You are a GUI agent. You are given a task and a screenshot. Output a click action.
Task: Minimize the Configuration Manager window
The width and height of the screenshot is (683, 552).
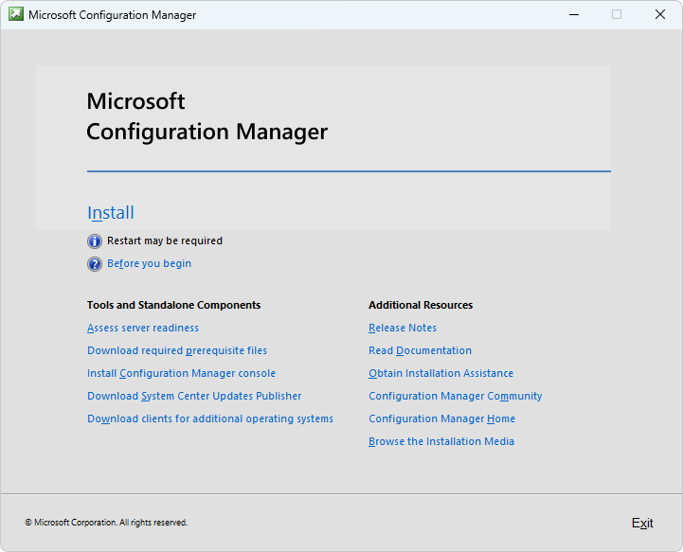point(573,14)
